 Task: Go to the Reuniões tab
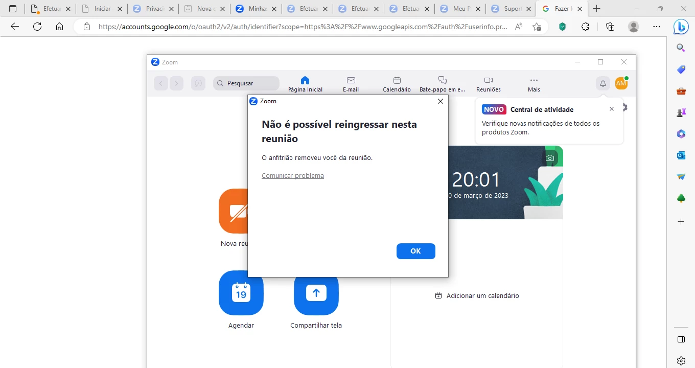click(x=488, y=84)
